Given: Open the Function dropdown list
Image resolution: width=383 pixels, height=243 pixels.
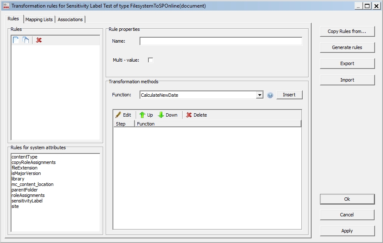Looking at the screenshot, I should tap(260, 95).
